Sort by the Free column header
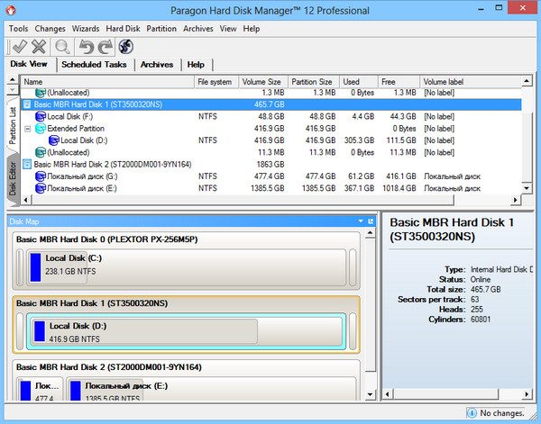Viewport: 541px width, 424px height. tap(399, 82)
